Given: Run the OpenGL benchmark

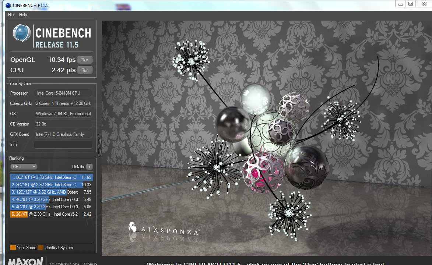Looking at the screenshot, I should tap(85, 60).
